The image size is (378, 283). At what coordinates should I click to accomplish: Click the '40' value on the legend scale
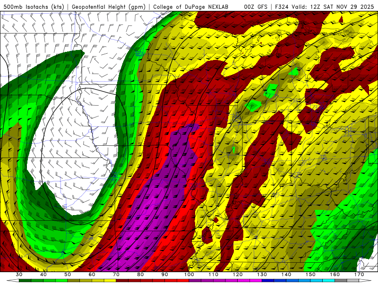43,275
